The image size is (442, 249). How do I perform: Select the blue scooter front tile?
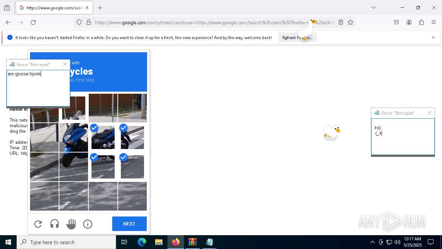point(74,137)
